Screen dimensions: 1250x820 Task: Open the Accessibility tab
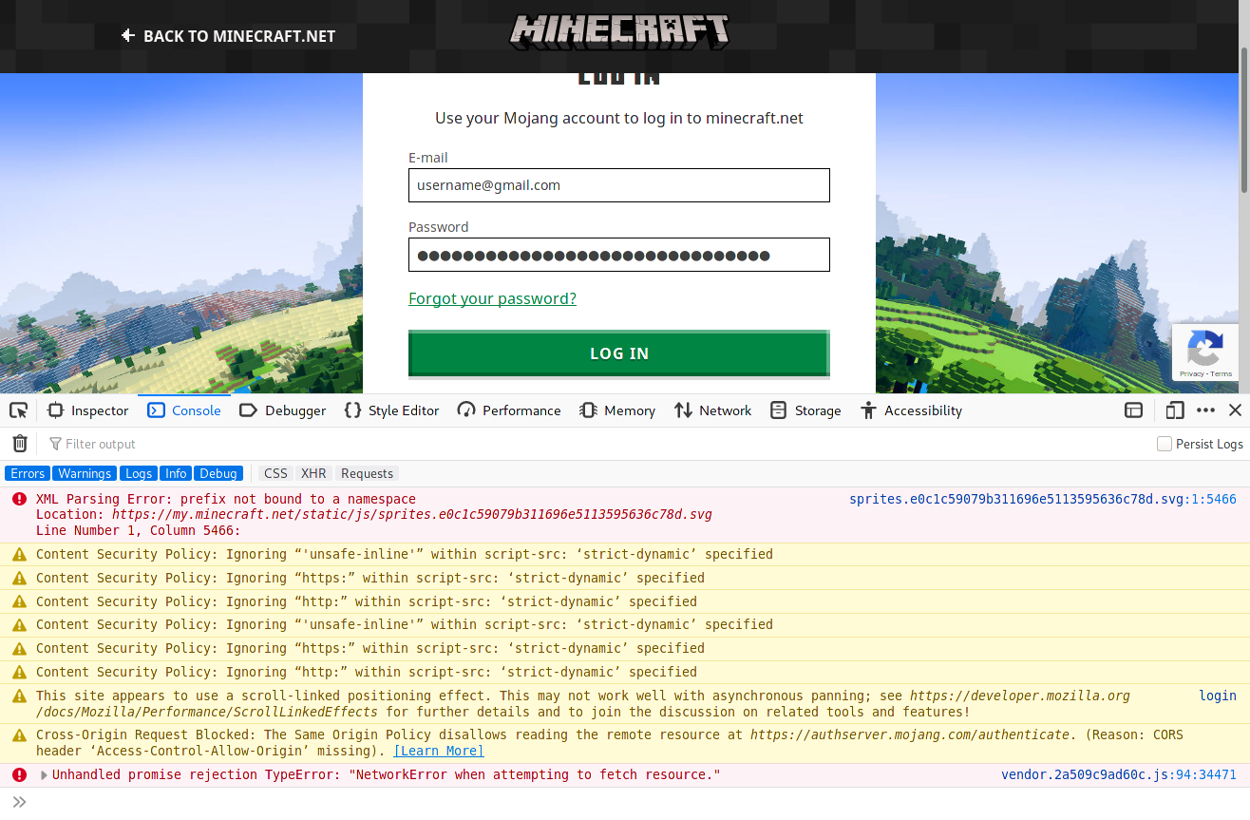[x=911, y=410]
